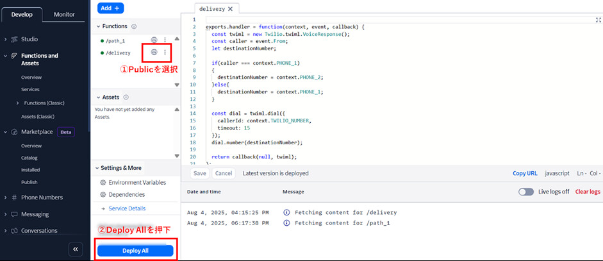Click the info icon next to Assets

pos(126,97)
